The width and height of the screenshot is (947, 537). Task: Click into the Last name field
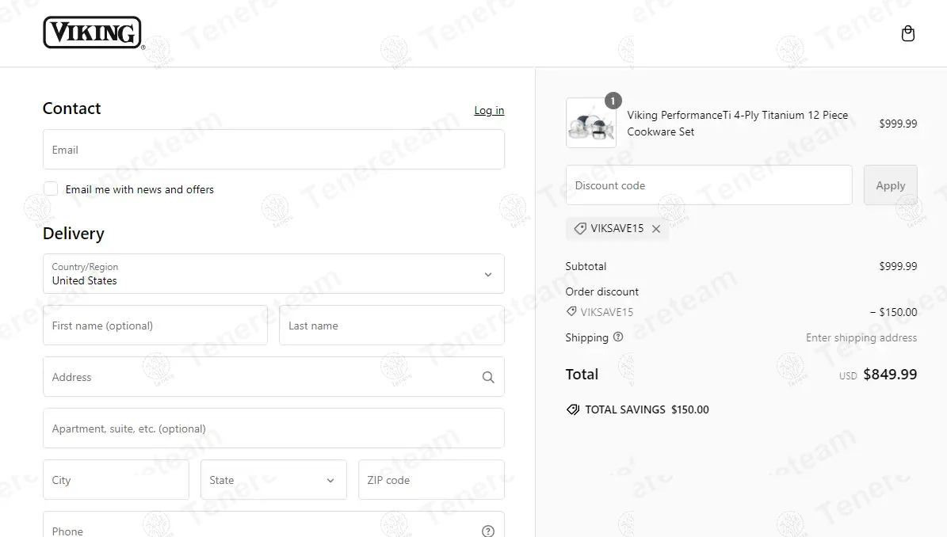click(x=391, y=326)
